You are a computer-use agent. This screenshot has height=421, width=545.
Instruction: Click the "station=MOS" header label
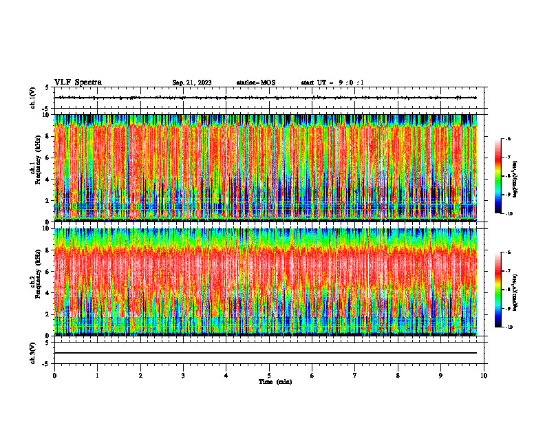tap(256, 83)
